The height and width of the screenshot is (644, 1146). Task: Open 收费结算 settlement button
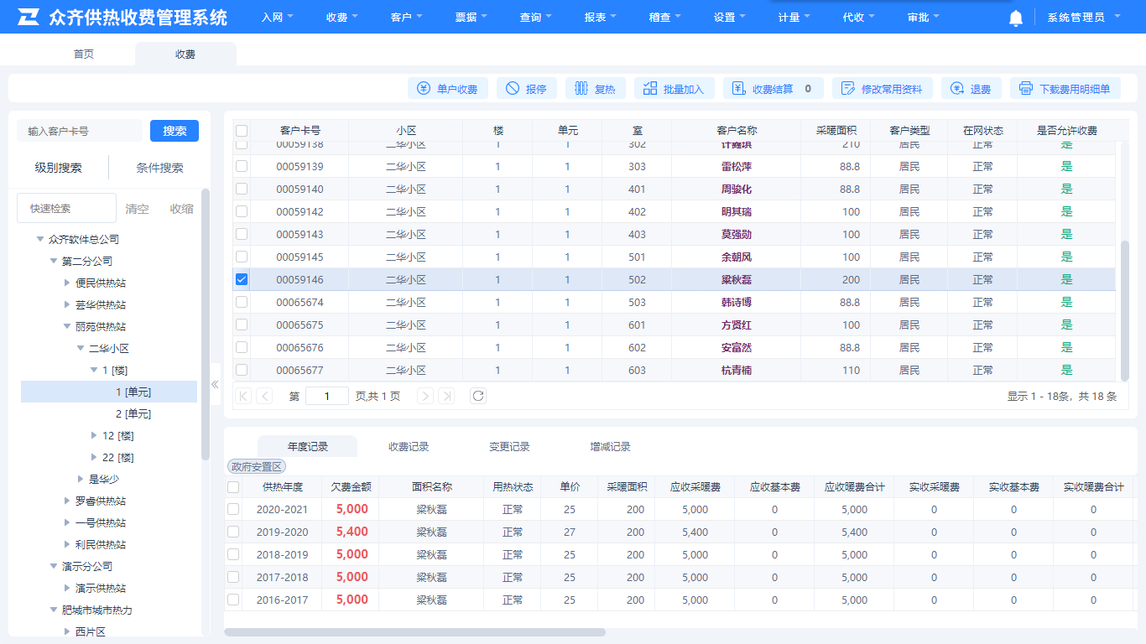coord(774,88)
